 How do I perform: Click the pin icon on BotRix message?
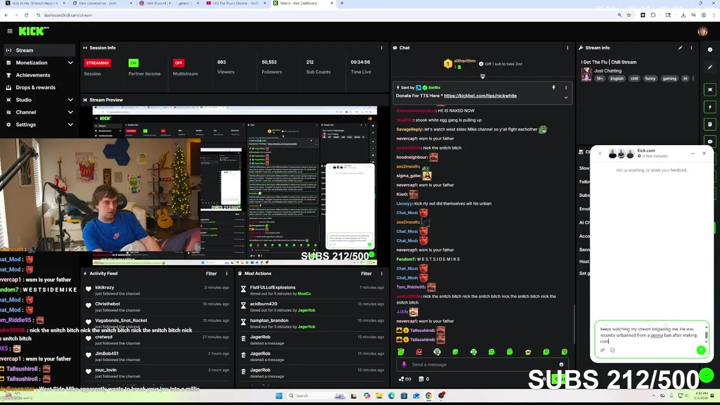coord(553,88)
